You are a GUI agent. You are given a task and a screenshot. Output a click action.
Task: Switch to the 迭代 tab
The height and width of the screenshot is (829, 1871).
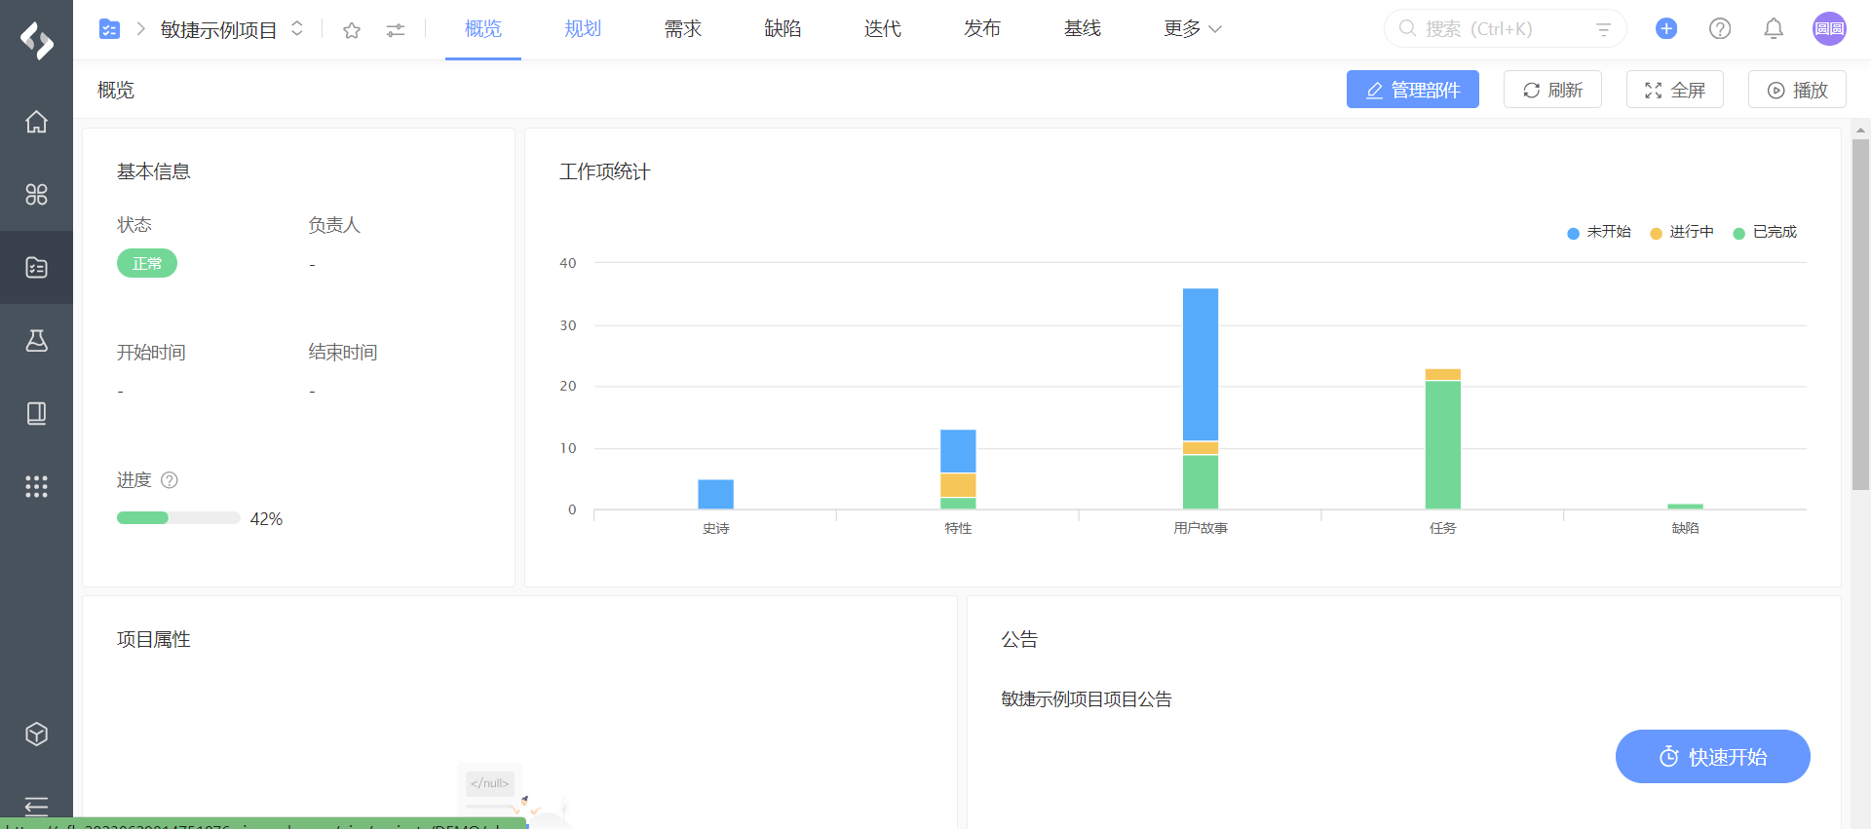[x=883, y=28]
